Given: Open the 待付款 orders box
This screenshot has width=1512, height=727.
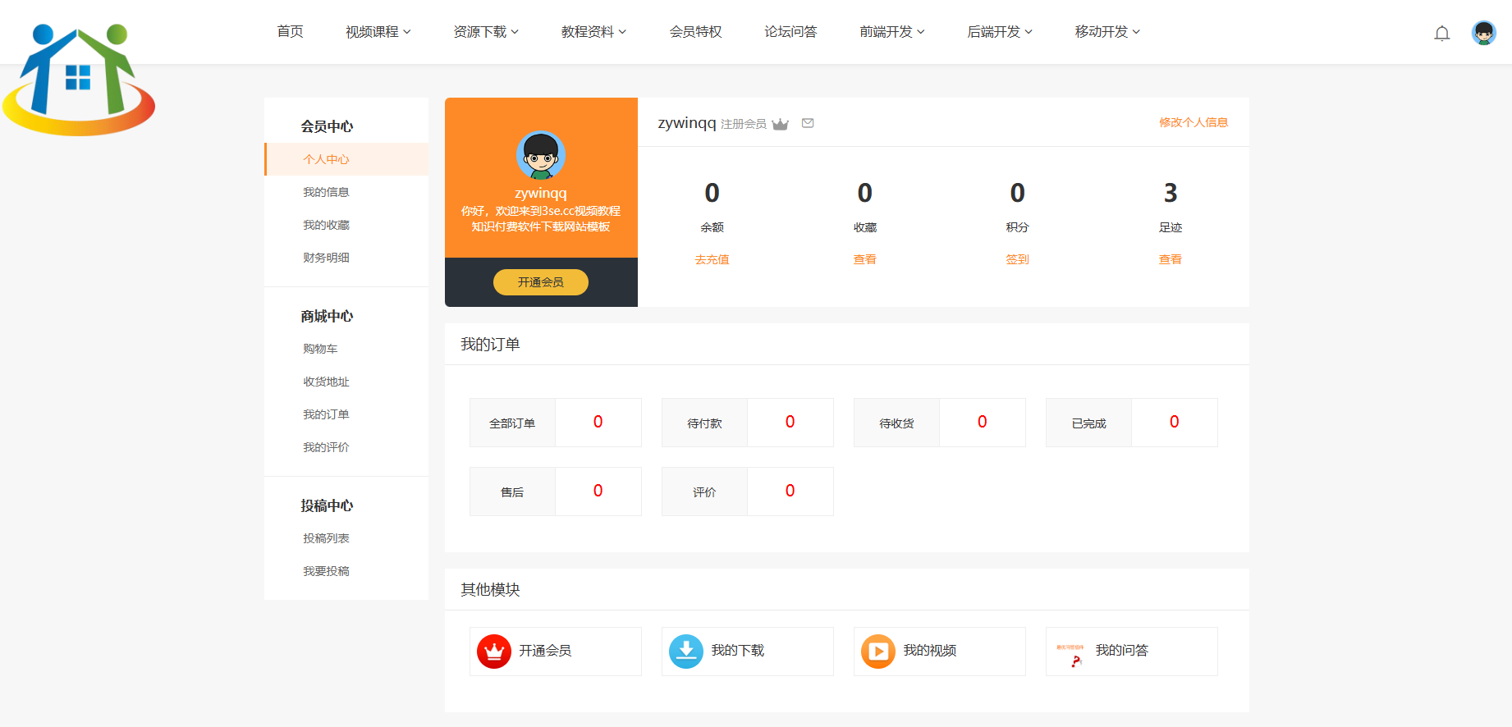Looking at the screenshot, I should coord(747,423).
